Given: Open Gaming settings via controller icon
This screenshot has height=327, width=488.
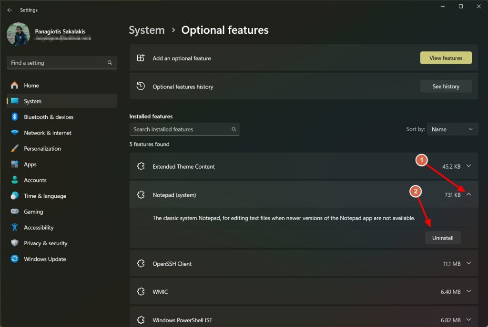Looking at the screenshot, I should coord(14,212).
